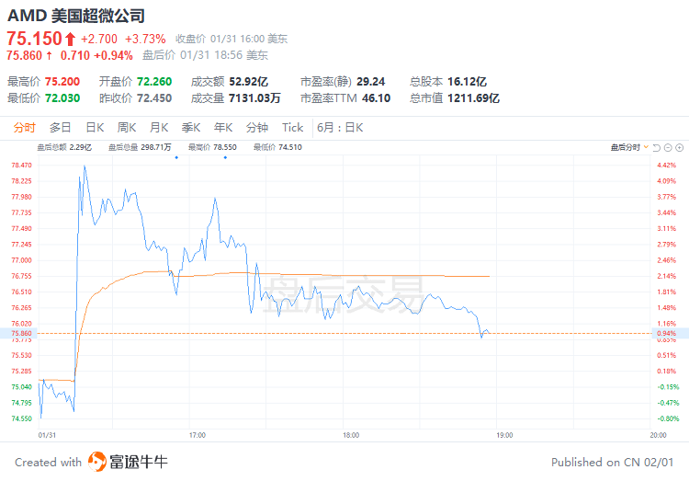The height and width of the screenshot is (481, 689).
Task: Click the second blue event marker dot
Action: pos(225,157)
